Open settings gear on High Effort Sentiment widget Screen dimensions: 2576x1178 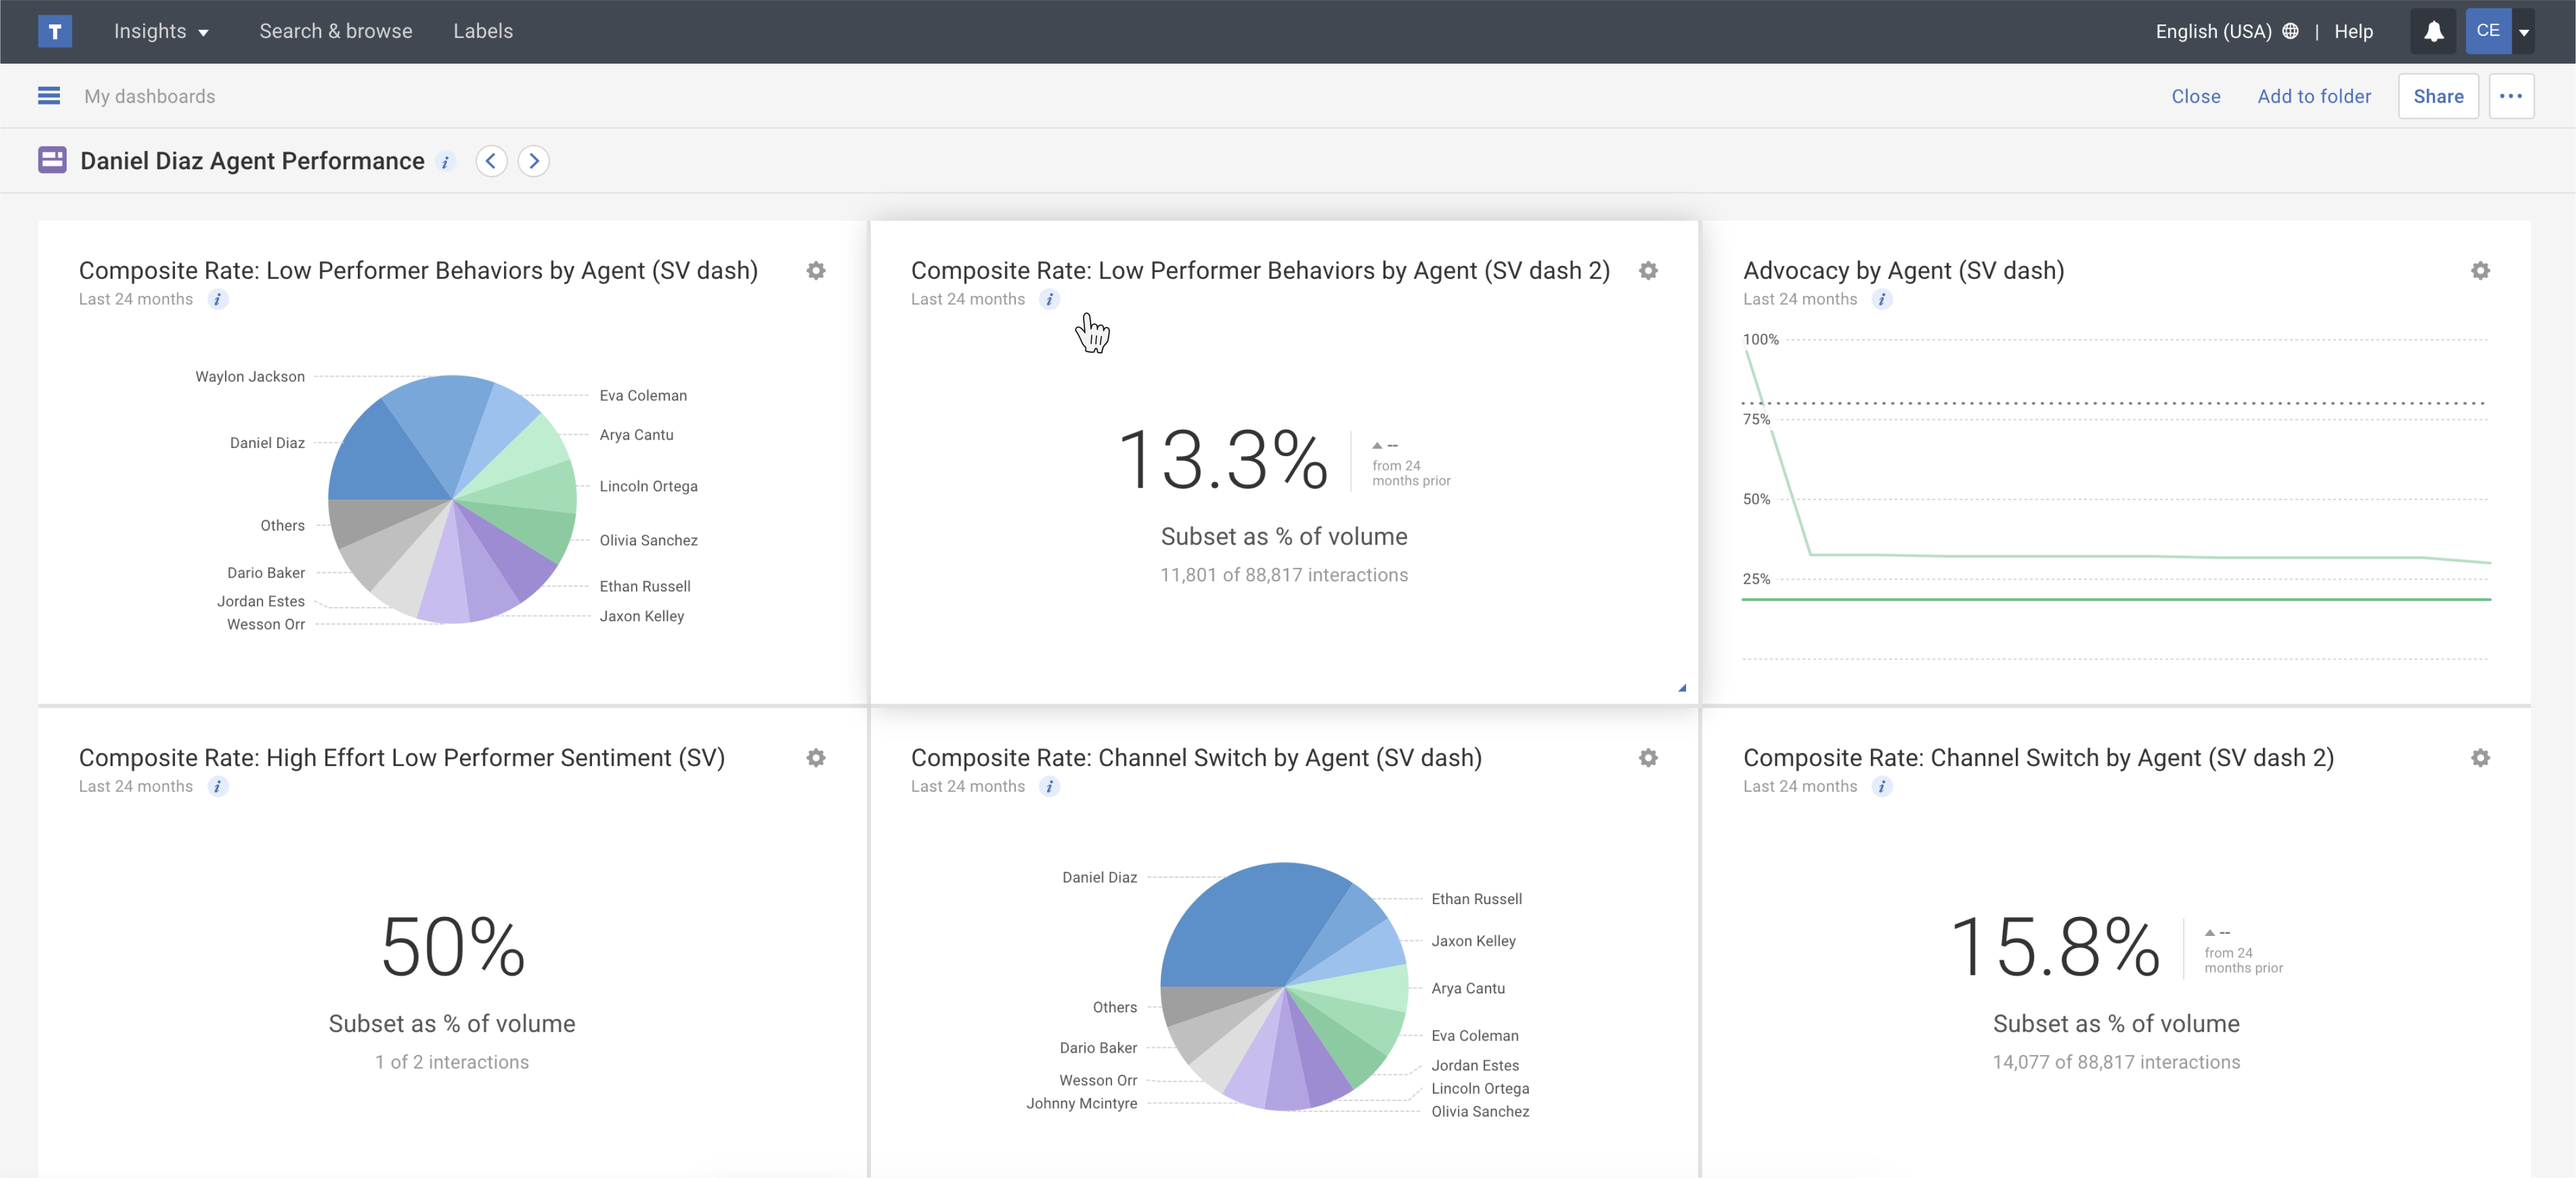pyautogui.click(x=816, y=759)
